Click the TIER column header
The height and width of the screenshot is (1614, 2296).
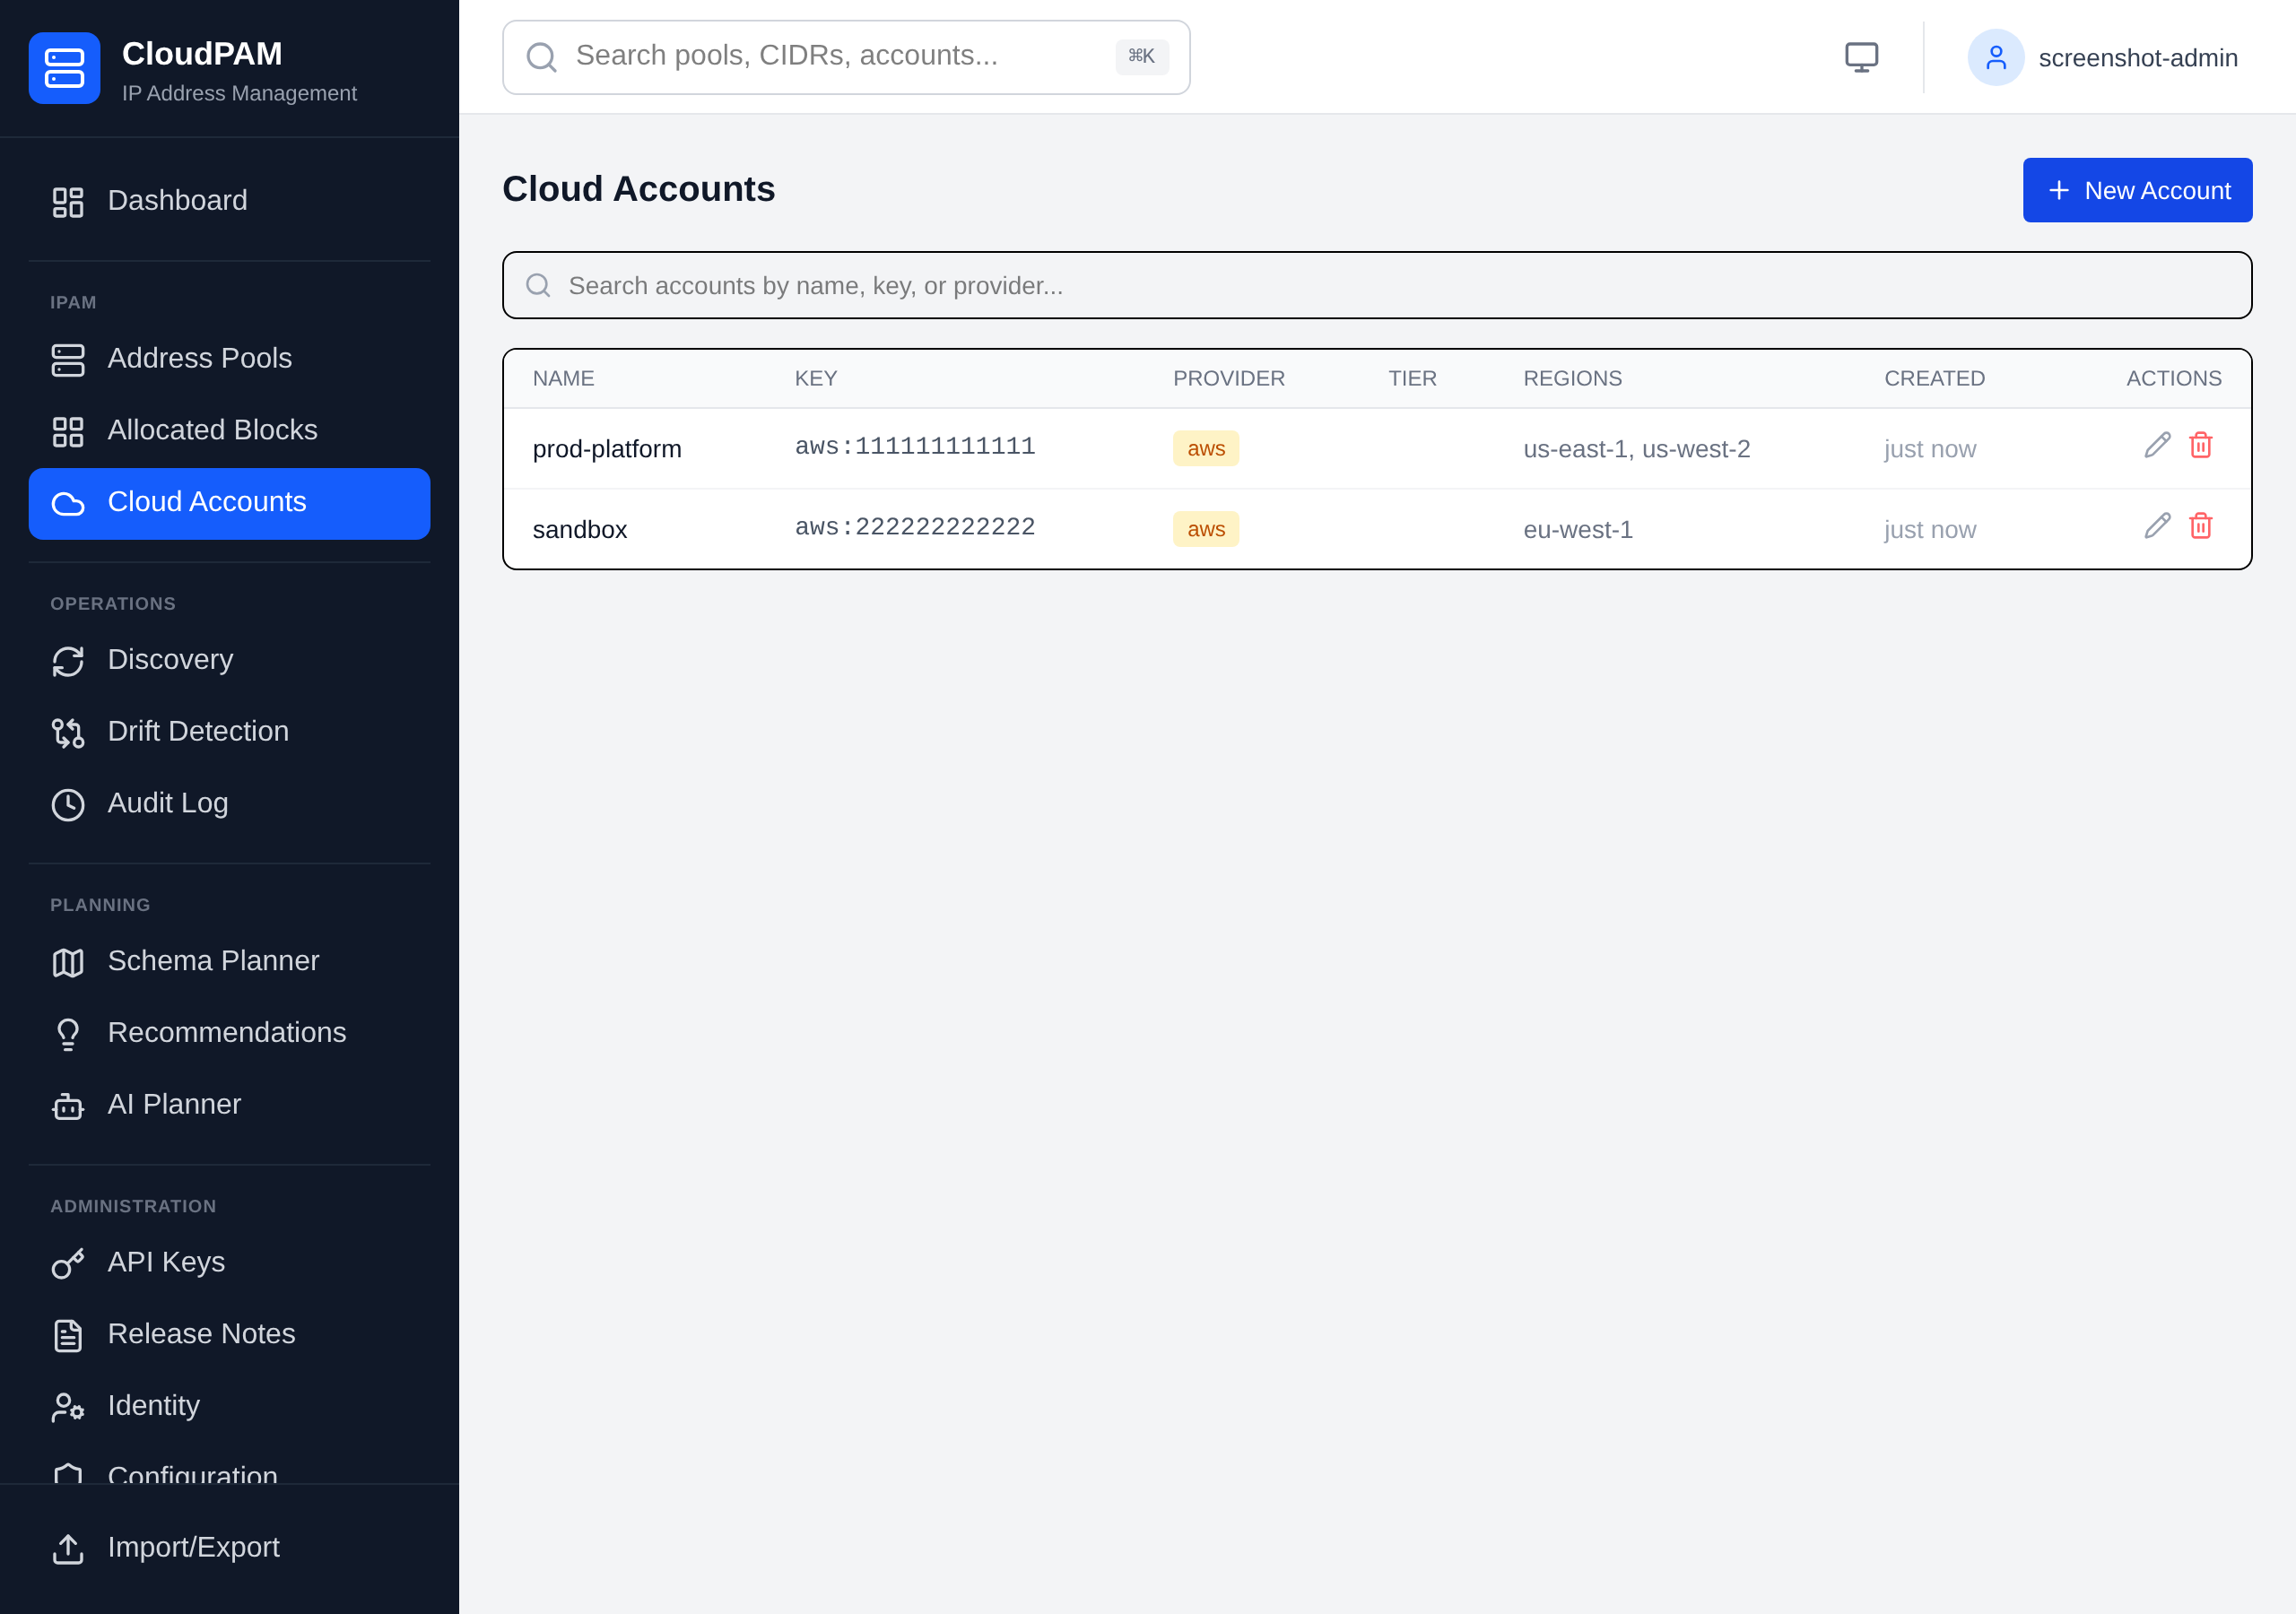pos(1412,378)
